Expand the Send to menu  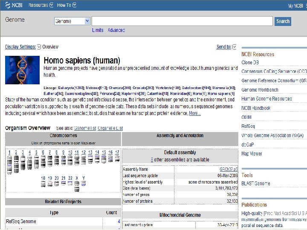[x=226, y=47]
